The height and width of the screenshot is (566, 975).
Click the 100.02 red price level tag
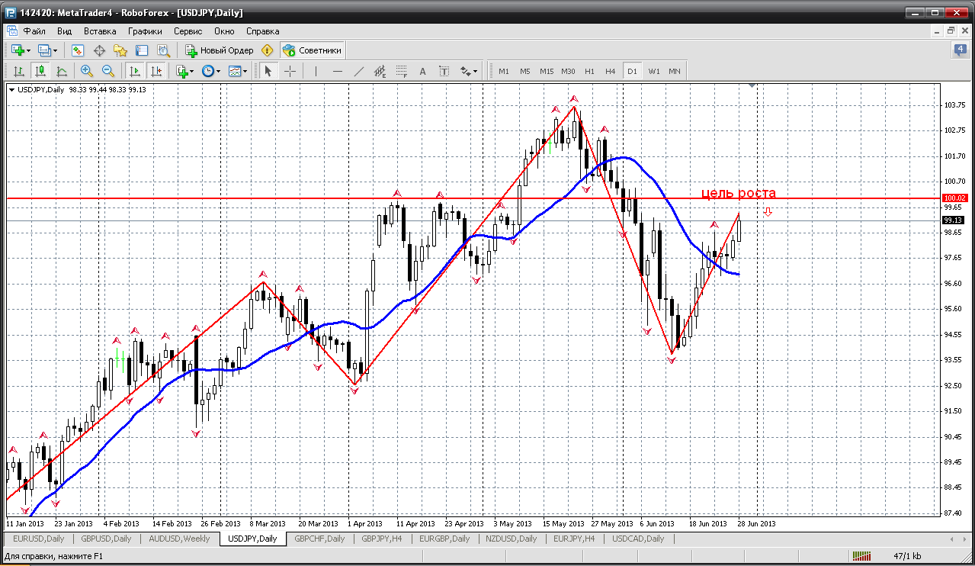(x=954, y=198)
